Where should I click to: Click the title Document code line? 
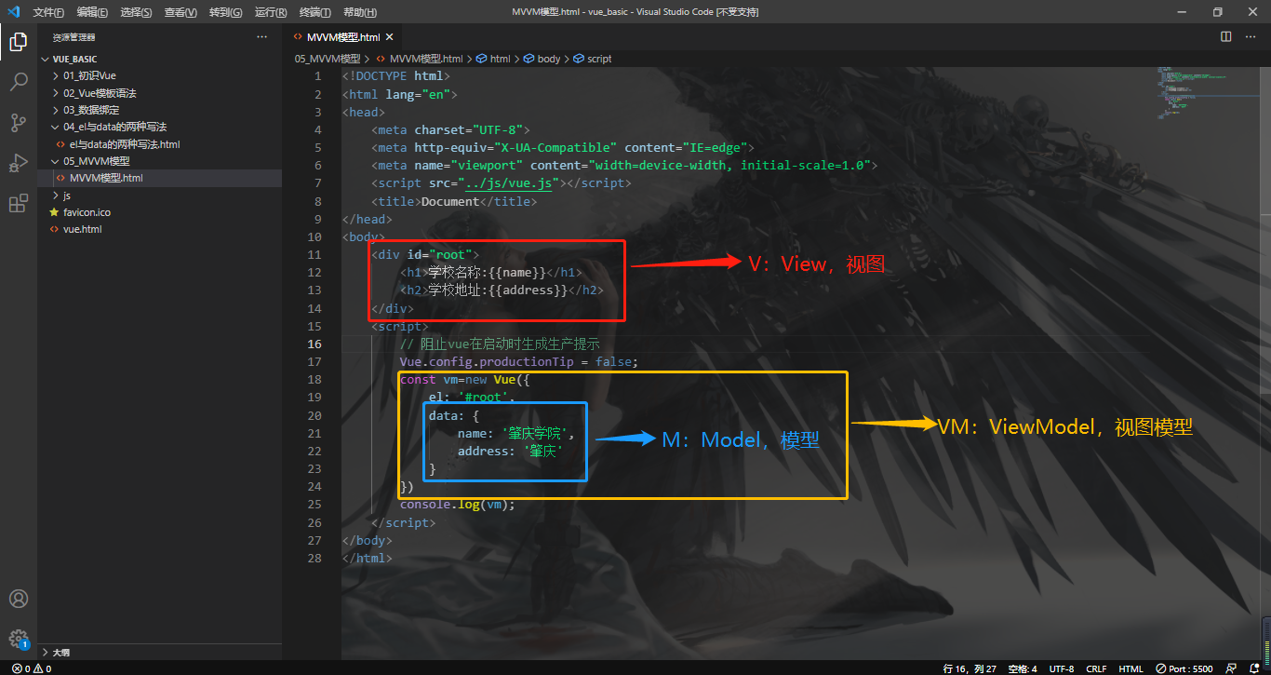pos(454,201)
